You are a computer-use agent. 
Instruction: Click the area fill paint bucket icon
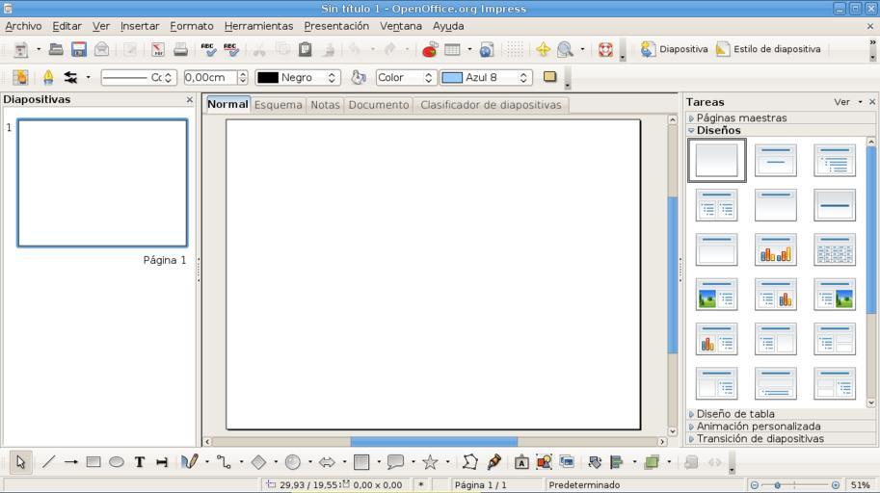pos(358,77)
